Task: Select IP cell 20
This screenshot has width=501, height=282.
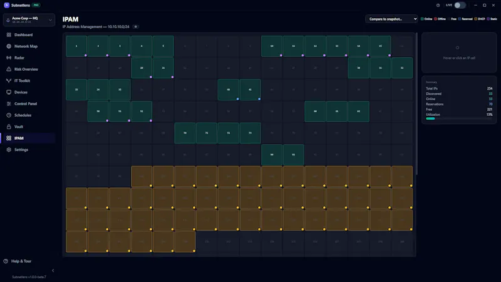Action: point(142,68)
